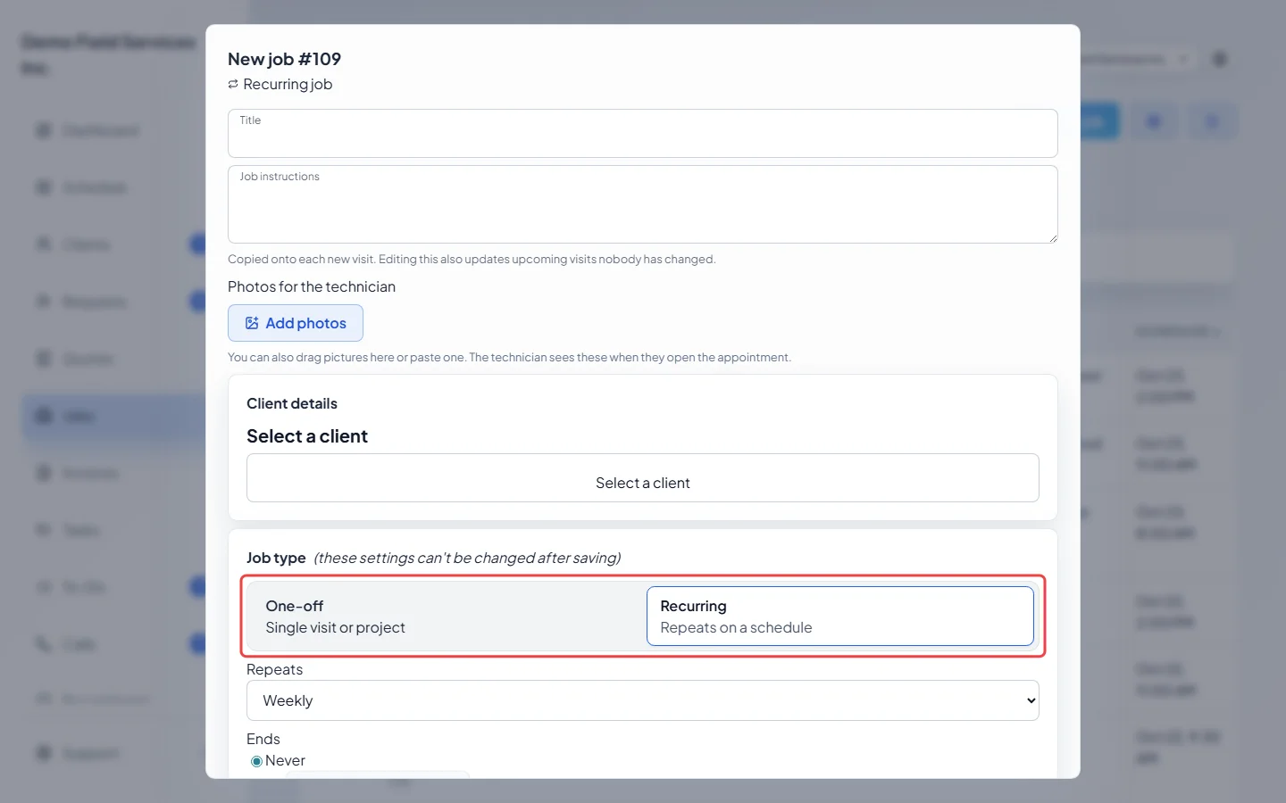Go to Quotes in the sidebar menu
The width and height of the screenshot is (1286, 803).
click(x=88, y=359)
